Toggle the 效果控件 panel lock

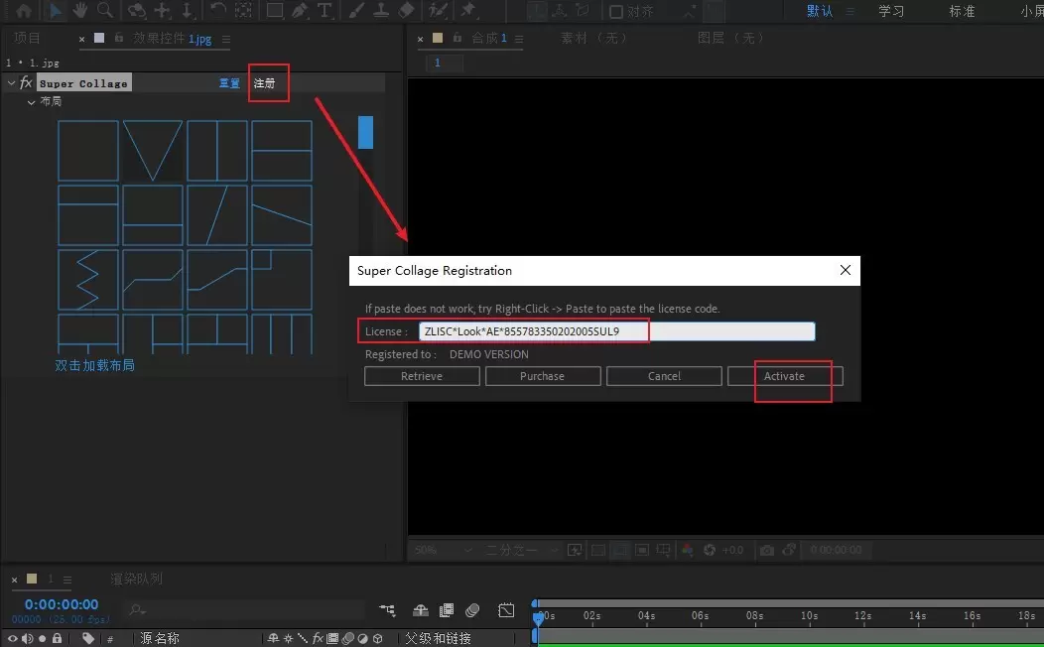tap(118, 38)
